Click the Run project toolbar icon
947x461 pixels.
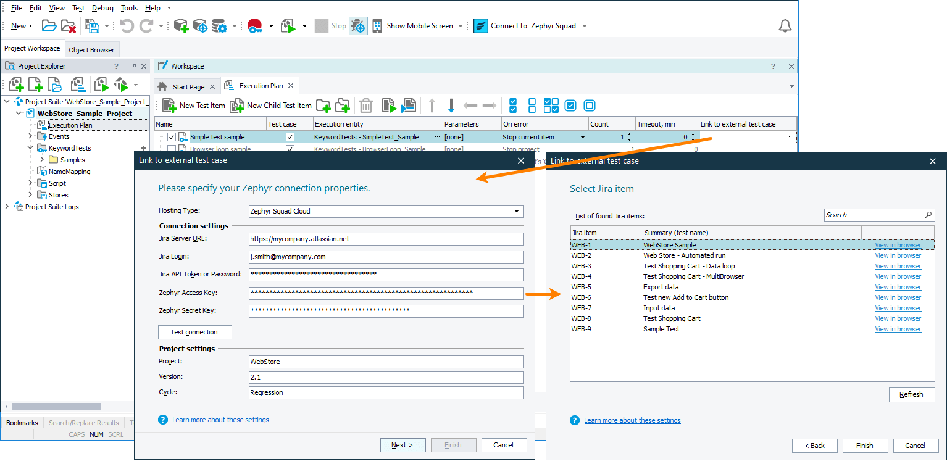287,25
